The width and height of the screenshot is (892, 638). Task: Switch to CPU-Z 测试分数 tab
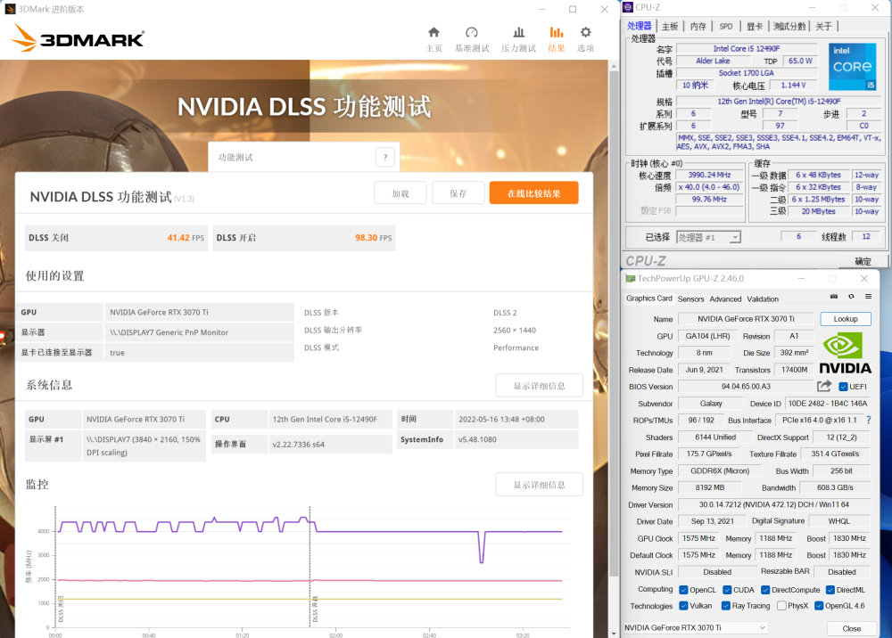point(789,26)
